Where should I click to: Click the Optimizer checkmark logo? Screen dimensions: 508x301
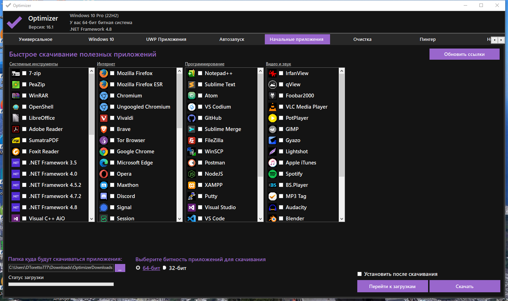(x=15, y=22)
